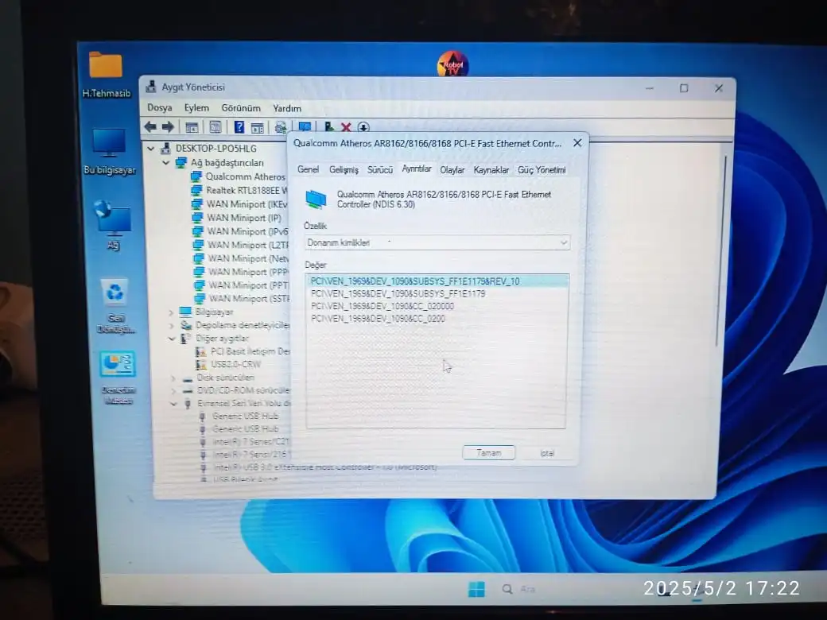Open the properties sheet toolbar icon
The image size is (827, 620).
click(x=215, y=127)
